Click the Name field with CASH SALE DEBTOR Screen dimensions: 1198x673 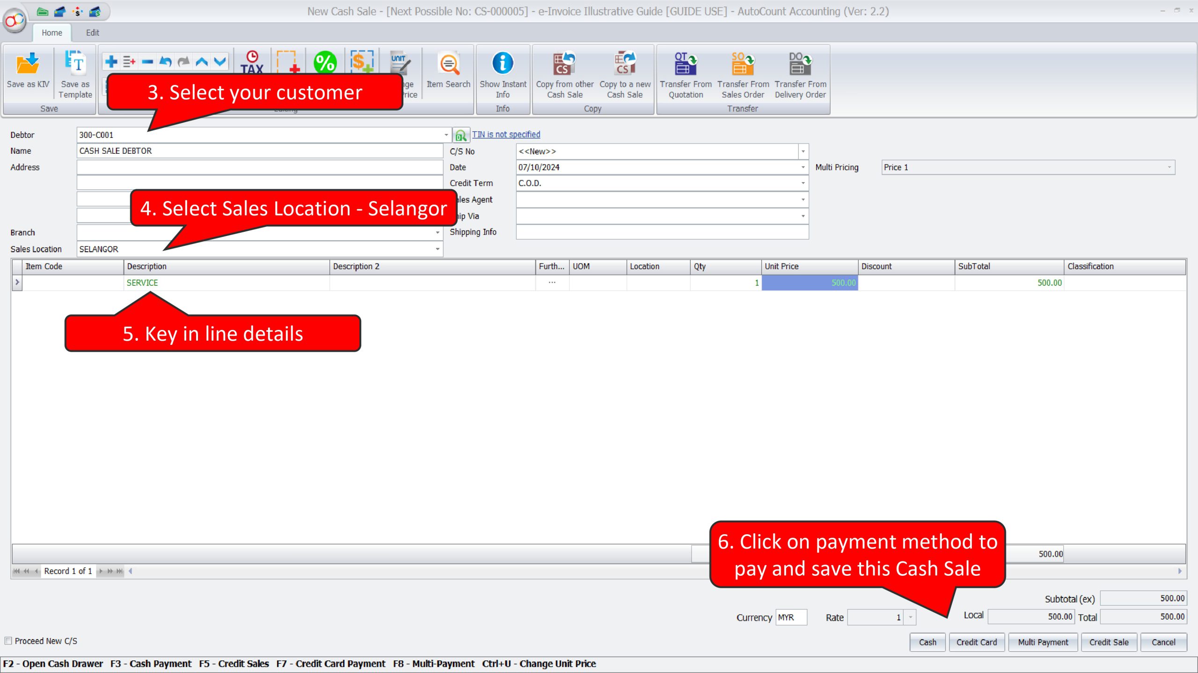(x=260, y=151)
